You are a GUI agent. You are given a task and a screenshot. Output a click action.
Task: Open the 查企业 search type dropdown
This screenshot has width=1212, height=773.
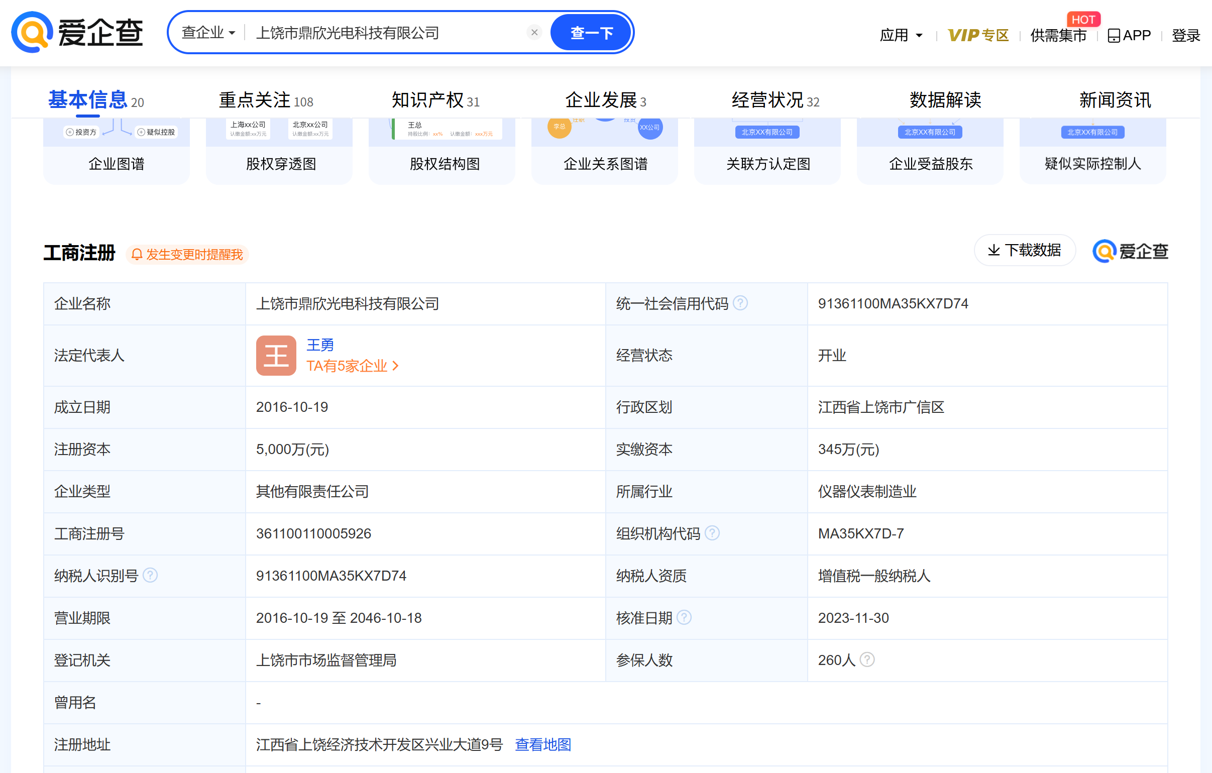tap(208, 33)
